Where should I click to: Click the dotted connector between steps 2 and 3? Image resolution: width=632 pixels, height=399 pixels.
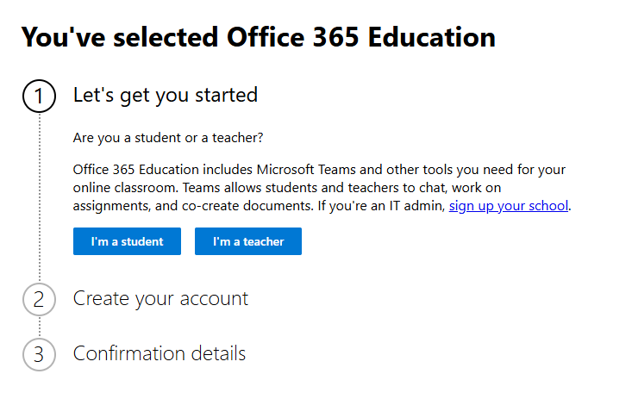39,327
